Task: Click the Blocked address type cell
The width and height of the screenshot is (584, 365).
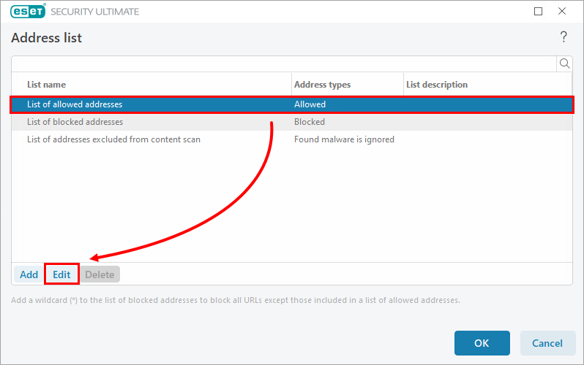Action: pyautogui.click(x=310, y=122)
